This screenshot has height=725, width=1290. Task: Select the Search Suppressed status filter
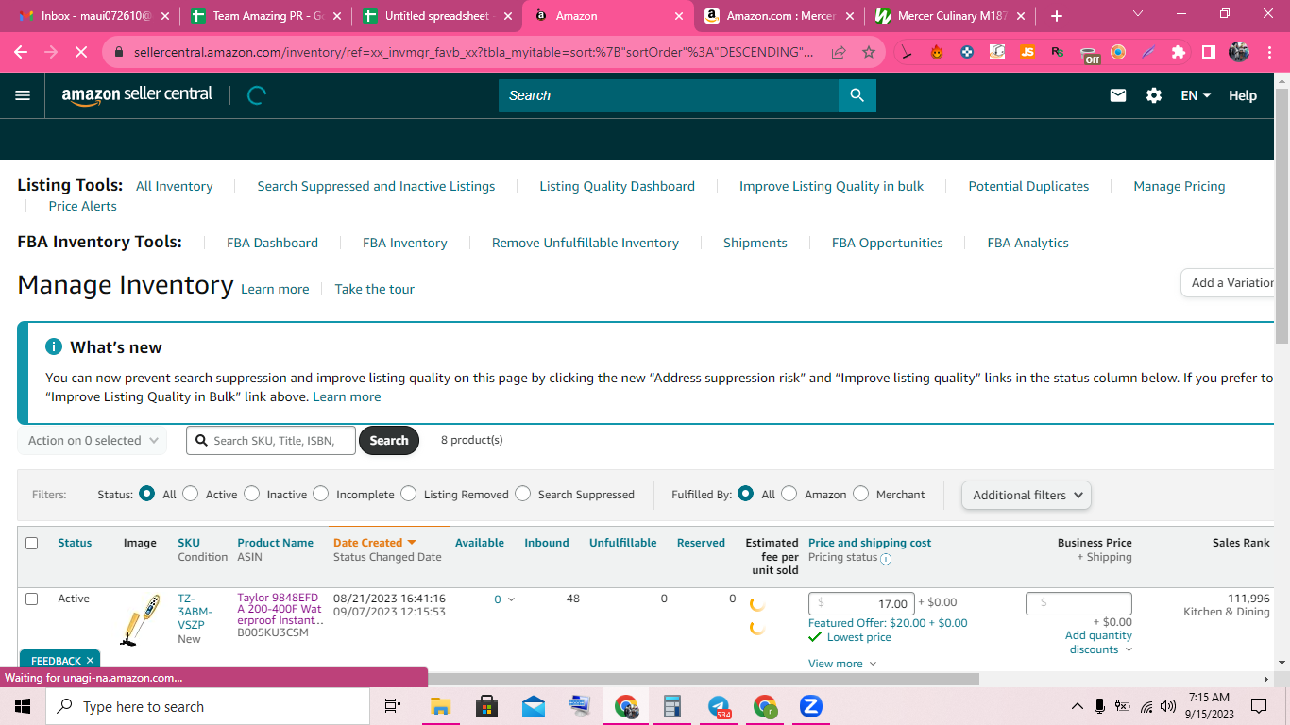point(523,494)
